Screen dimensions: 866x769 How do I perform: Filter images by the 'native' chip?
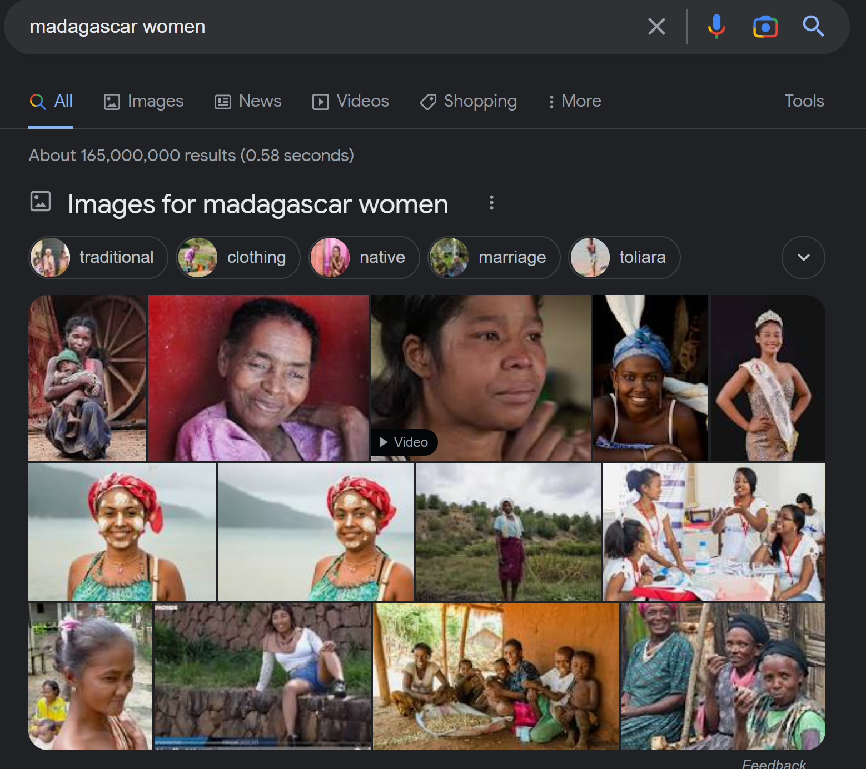coord(364,257)
